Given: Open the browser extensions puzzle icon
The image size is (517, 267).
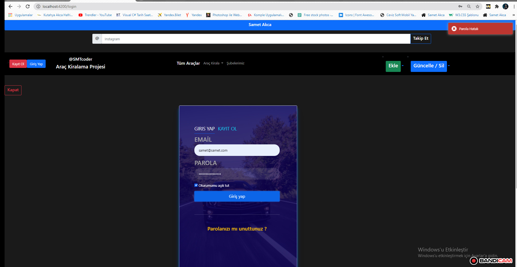Looking at the screenshot, I should tap(497, 6).
